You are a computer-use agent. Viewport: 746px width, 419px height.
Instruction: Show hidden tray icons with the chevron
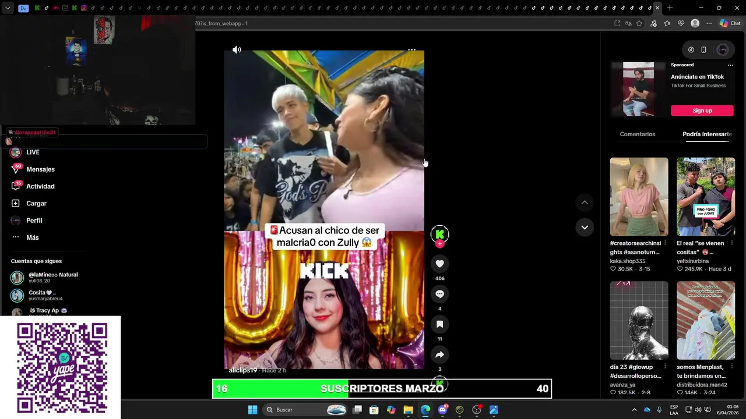(x=634, y=410)
